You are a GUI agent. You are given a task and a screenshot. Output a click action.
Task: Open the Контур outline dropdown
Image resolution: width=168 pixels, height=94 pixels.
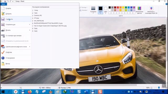click(x=84, y=8)
